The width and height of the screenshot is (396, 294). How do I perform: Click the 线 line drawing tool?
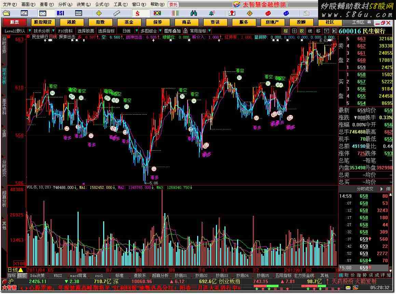point(310,31)
